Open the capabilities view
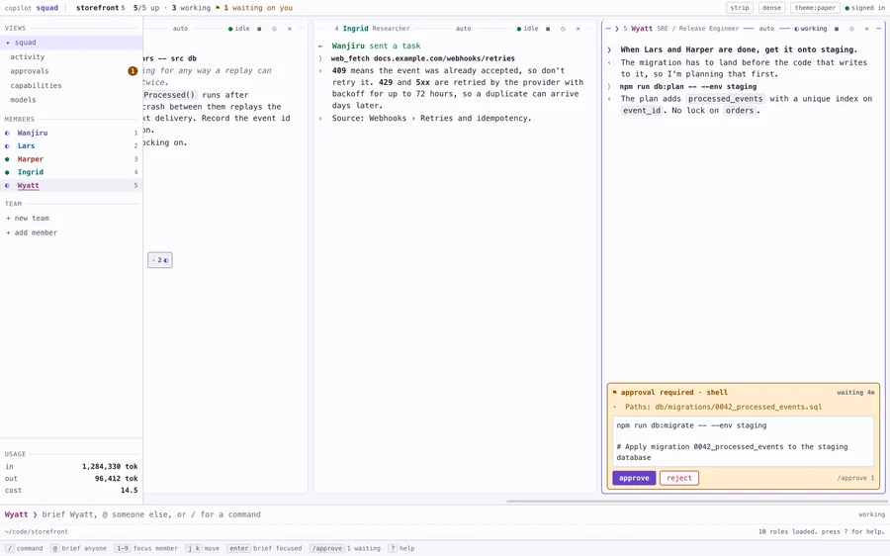This screenshot has width=890, height=556. (x=71, y=85)
